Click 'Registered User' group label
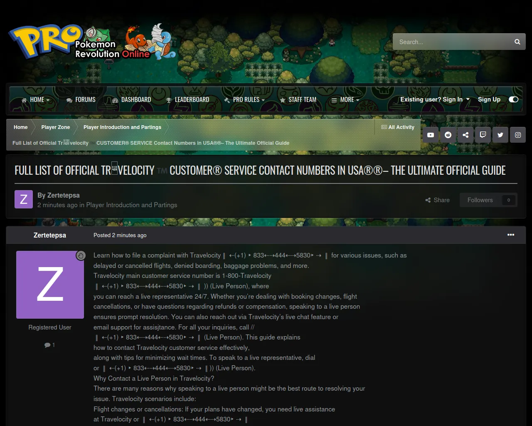Screen dimensions: 532x426 coord(50,327)
